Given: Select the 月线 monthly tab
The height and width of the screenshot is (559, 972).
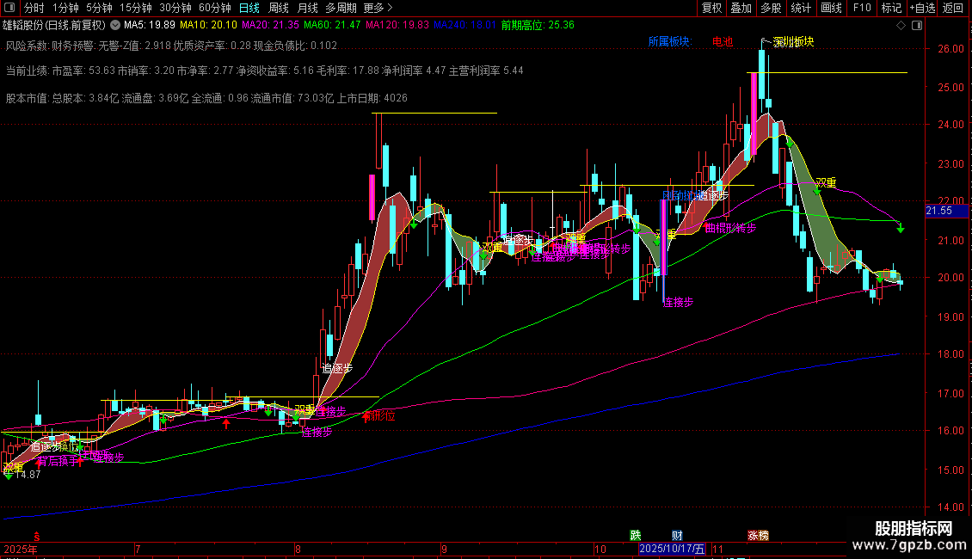Looking at the screenshot, I should click(307, 8).
